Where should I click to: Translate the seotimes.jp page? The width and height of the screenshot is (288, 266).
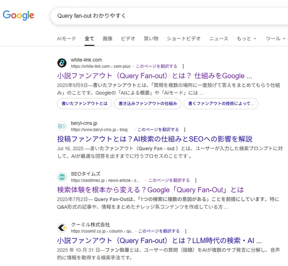click(169, 180)
